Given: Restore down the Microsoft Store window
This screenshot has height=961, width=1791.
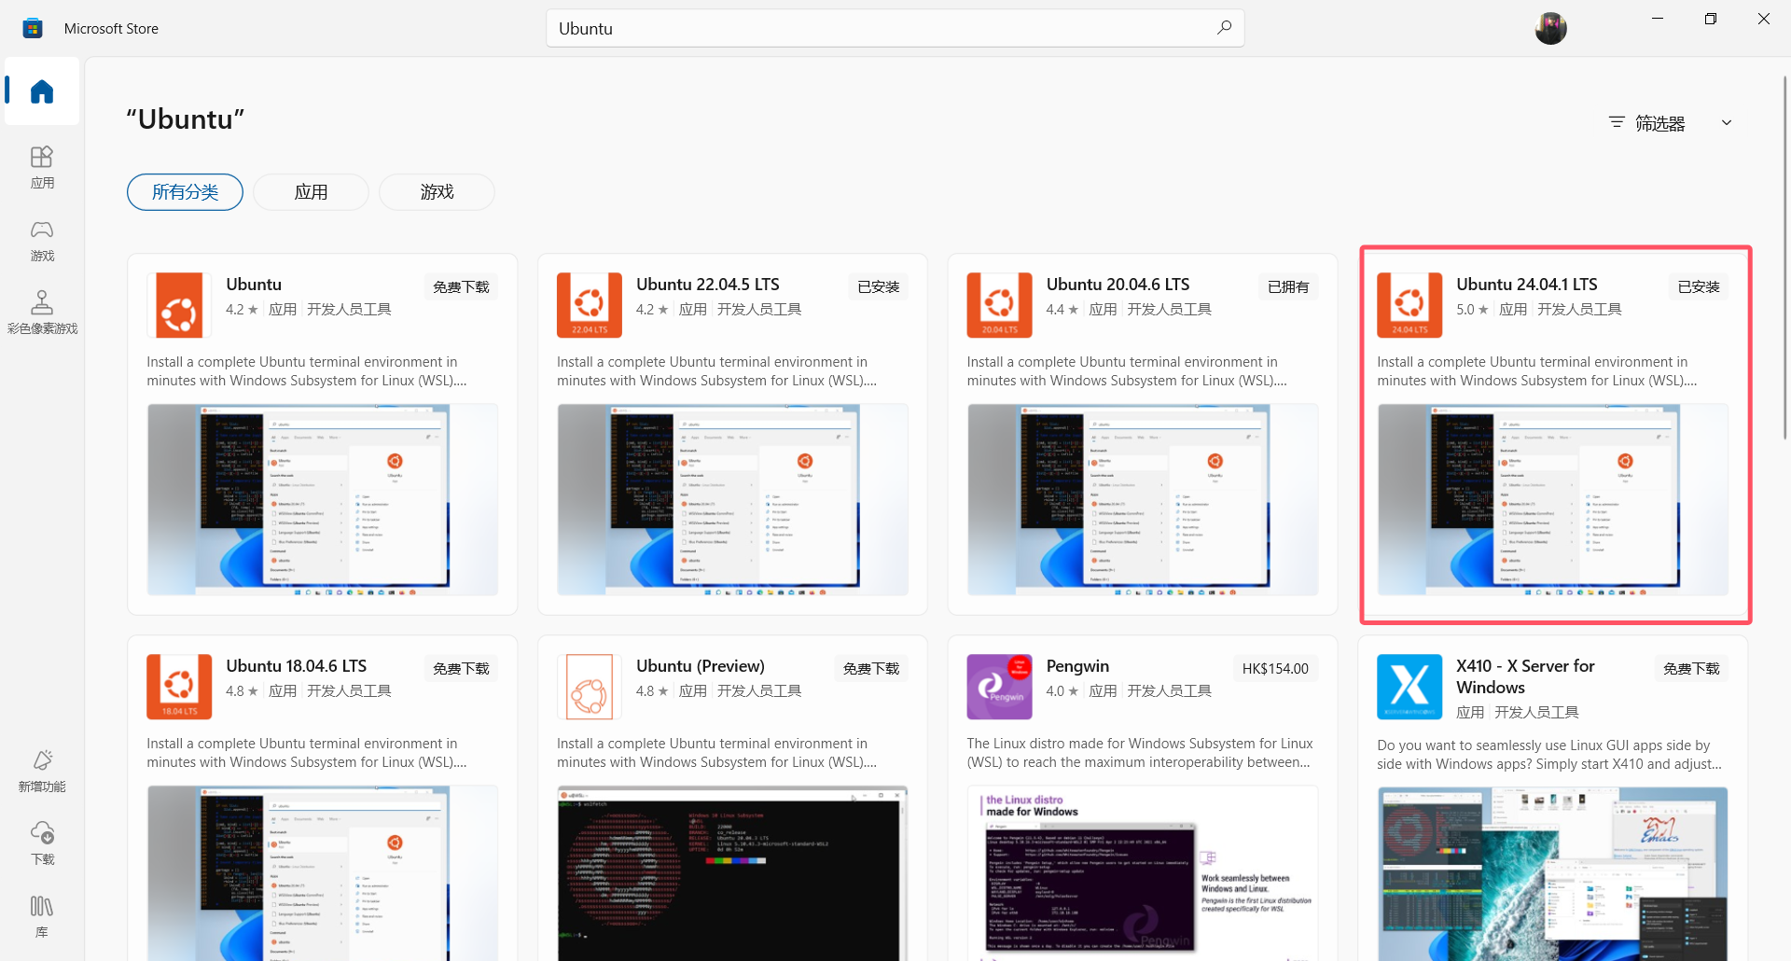Looking at the screenshot, I should coord(1711,19).
